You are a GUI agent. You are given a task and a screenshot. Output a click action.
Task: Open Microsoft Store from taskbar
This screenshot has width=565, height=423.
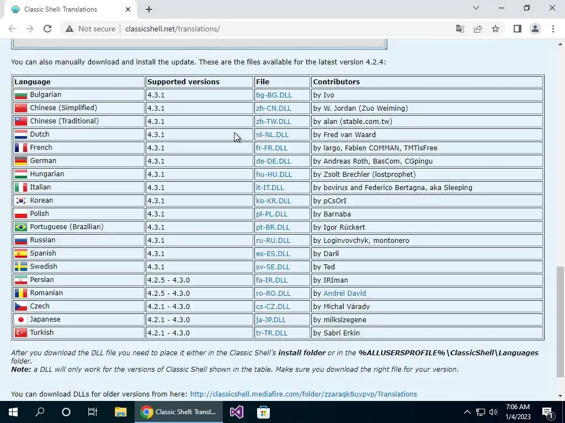(x=263, y=412)
